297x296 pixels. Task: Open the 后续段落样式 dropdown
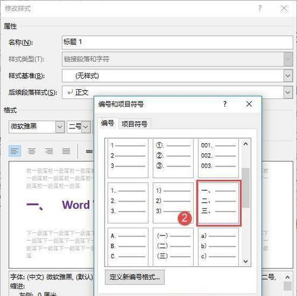(x=288, y=92)
